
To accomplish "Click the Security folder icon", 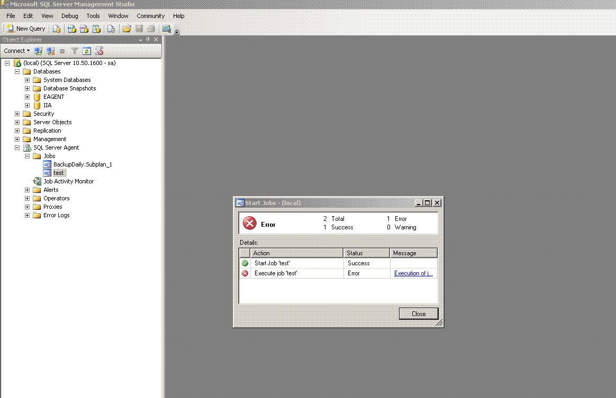I will (26, 114).
